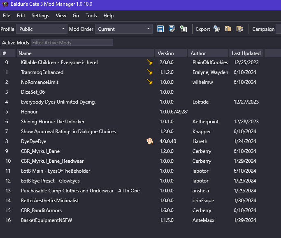The width and height of the screenshot is (281, 238).
Task: Click the yellow icon on the Killable Children row
Action: (150, 62)
